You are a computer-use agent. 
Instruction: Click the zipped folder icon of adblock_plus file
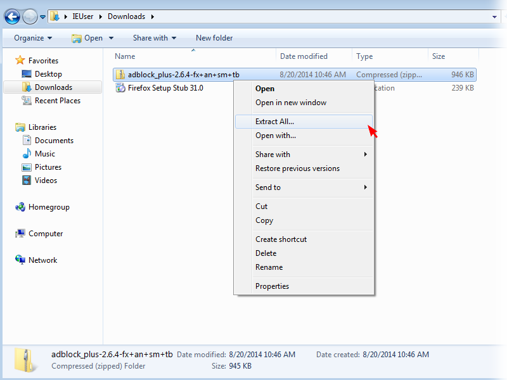click(x=120, y=74)
